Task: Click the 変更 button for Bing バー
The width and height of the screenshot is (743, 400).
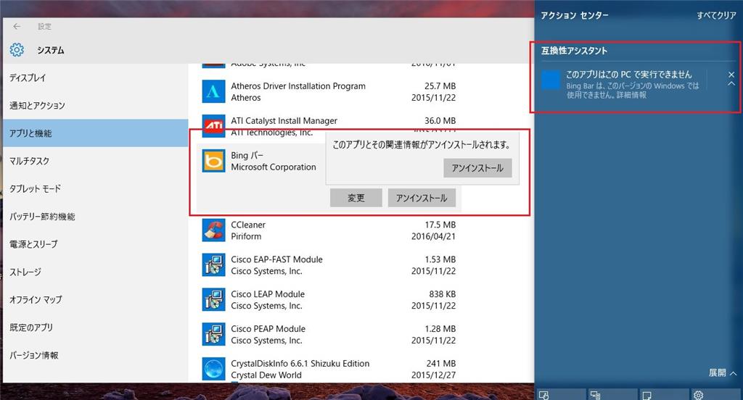Action: click(x=356, y=198)
